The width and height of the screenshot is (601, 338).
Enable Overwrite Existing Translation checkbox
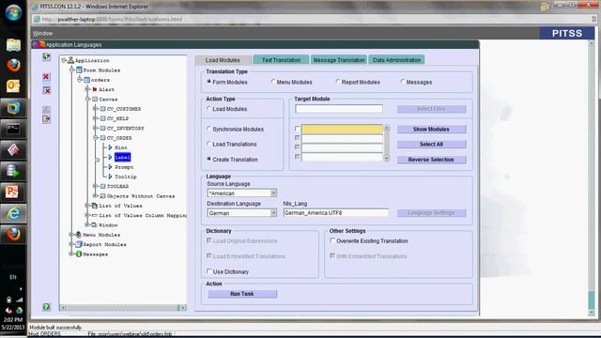[332, 240]
